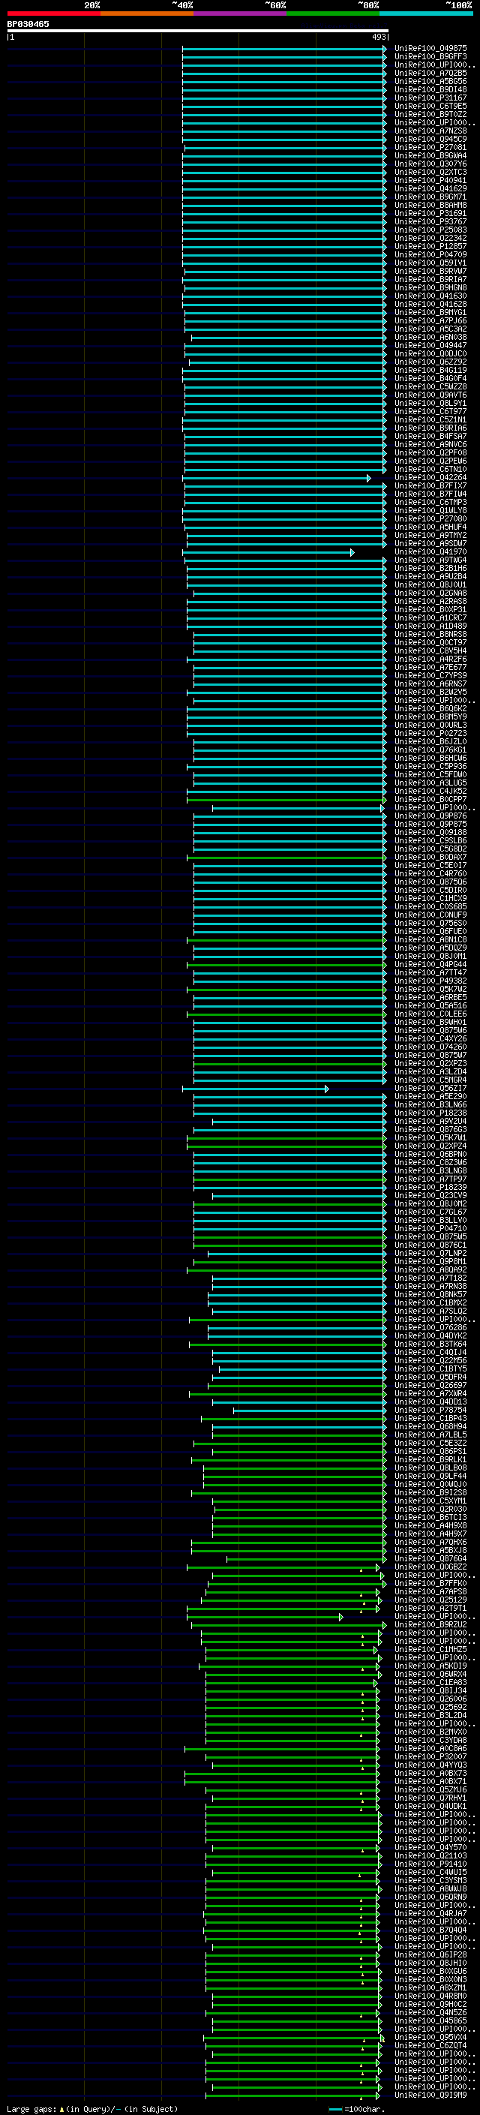Screen dimensions: 480x2115
Task: Click the green ~80% identity legend segment
Action: [x=333, y=14]
